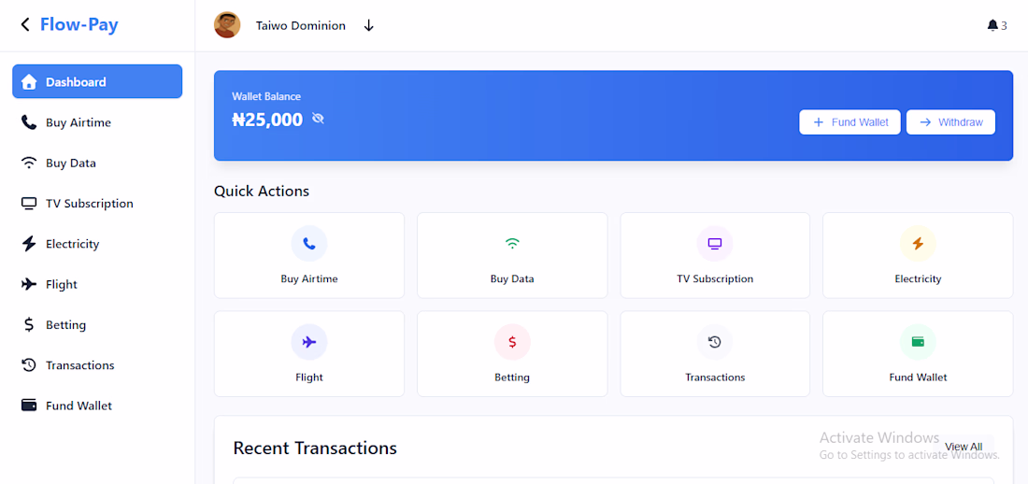1028x484 pixels.
Task: Click the history clock icon in sidebar
Action: [29, 365]
